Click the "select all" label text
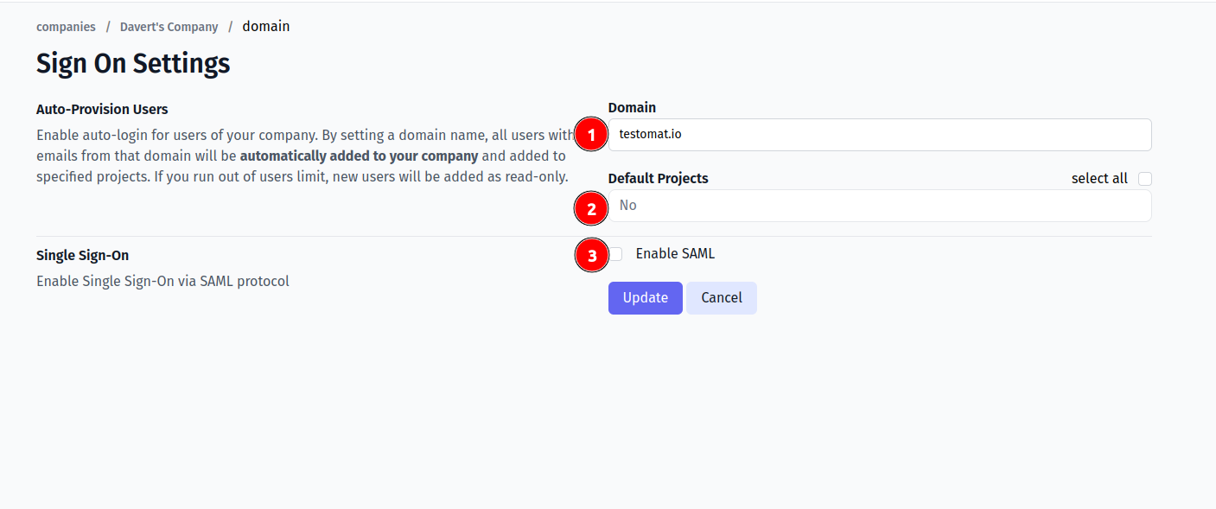The height and width of the screenshot is (509, 1216). [1098, 179]
